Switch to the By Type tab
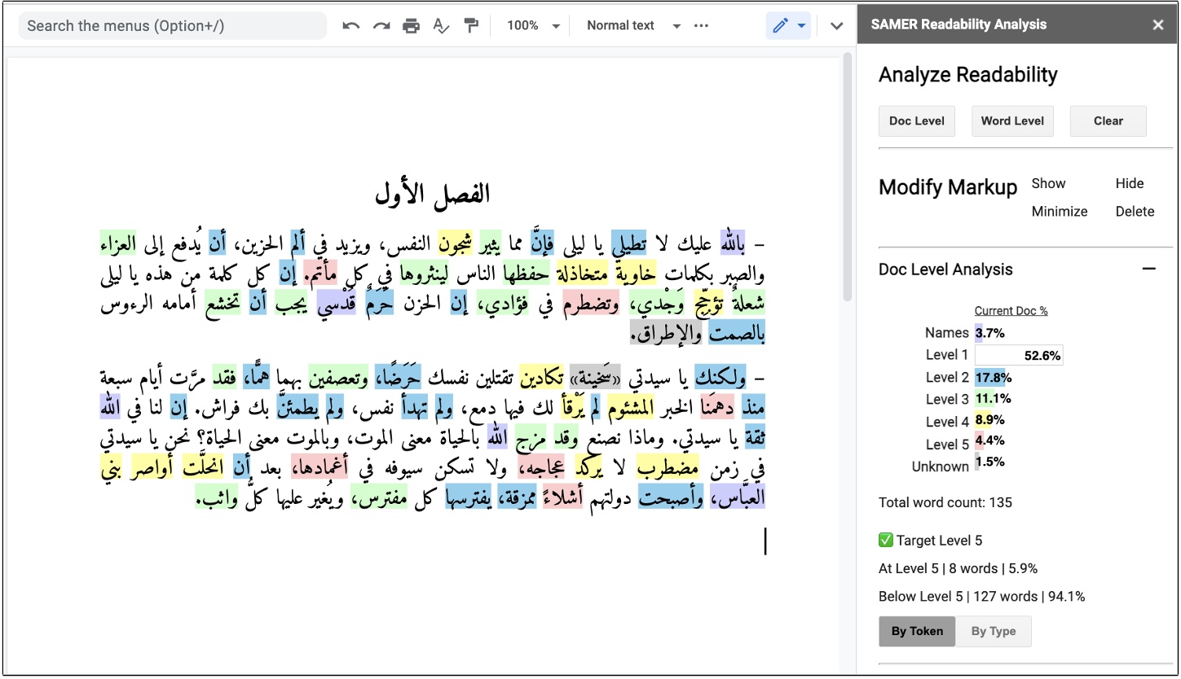The height and width of the screenshot is (679, 1181). (993, 631)
